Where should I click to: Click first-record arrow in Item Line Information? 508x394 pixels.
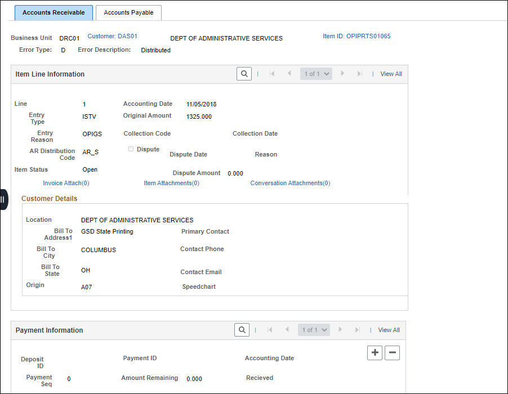coord(272,74)
